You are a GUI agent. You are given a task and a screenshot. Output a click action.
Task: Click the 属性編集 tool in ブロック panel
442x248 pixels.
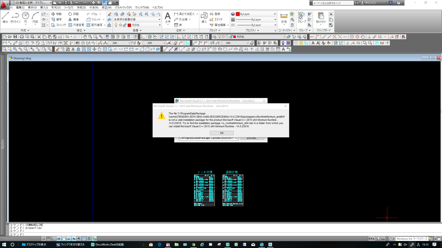pyautogui.click(x=218, y=25)
